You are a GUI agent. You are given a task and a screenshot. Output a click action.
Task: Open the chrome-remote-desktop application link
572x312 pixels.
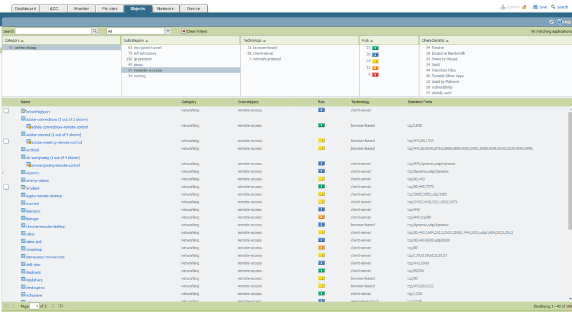tap(45, 226)
